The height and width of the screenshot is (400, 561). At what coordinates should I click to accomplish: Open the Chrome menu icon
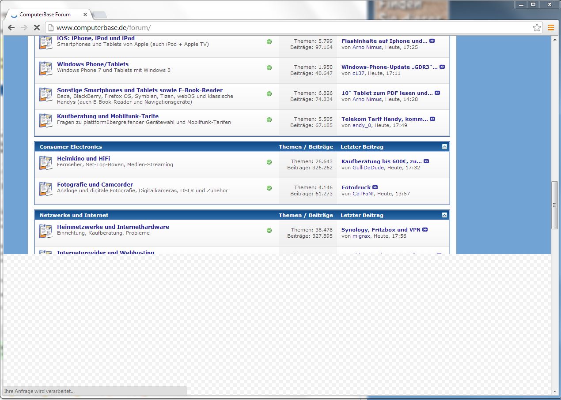tap(551, 28)
